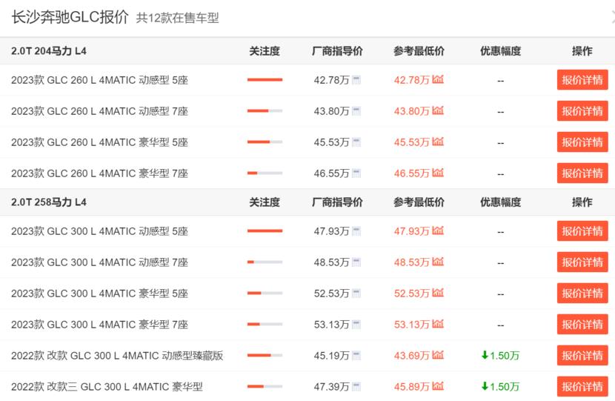Viewport: 615px width, 401px height.
Task: View price trend chart icon next to 47.93万 lowest price
Action: (438, 231)
